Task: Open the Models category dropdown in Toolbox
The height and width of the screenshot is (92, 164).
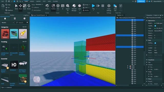Action: tap(8, 22)
